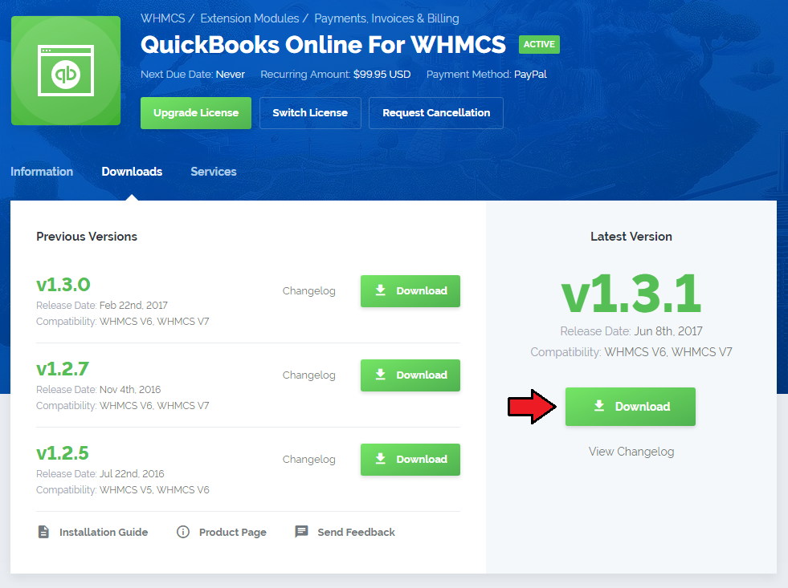Click the v1.2.5 version heading
The image size is (788, 588).
click(x=63, y=453)
